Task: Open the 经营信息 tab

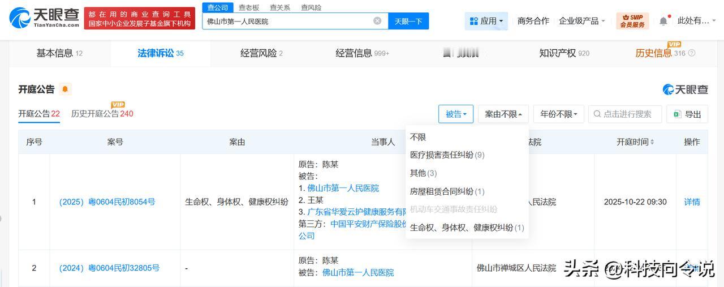Action: tap(363, 53)
